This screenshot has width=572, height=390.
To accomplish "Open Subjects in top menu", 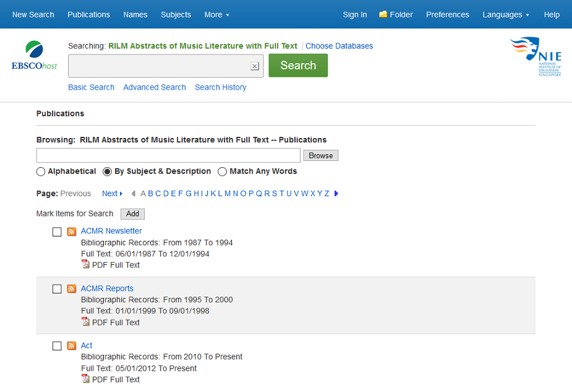I will 176,15.
